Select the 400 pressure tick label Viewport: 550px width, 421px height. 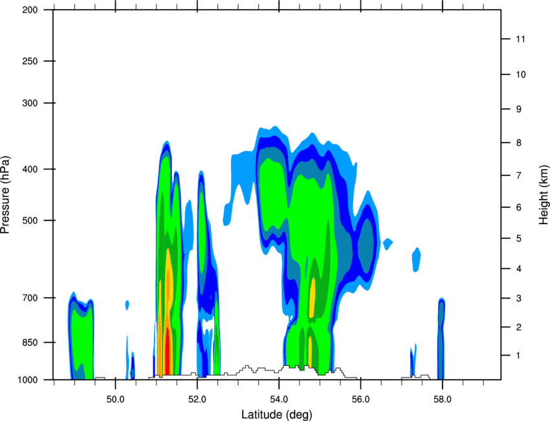tap(30, 169)
